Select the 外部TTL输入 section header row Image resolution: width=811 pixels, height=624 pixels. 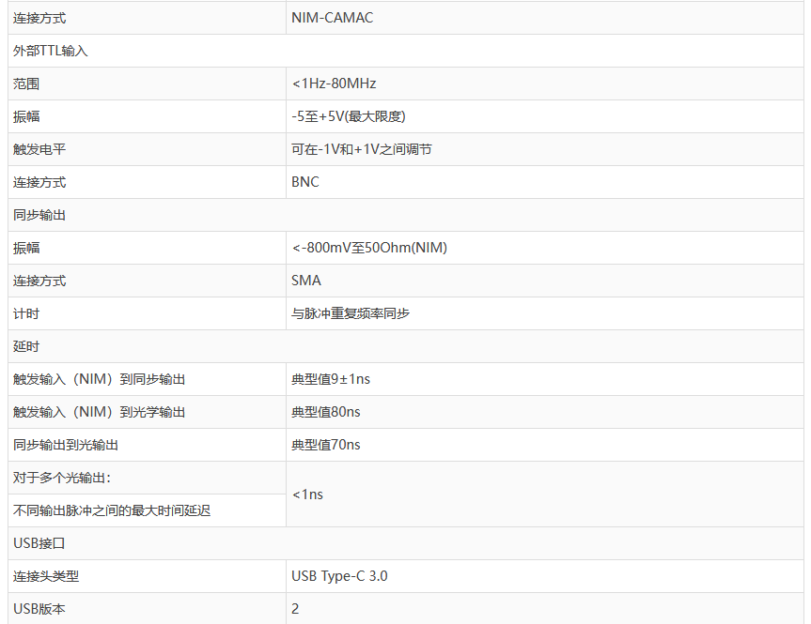pyautogui.click(x=51, y=51)
